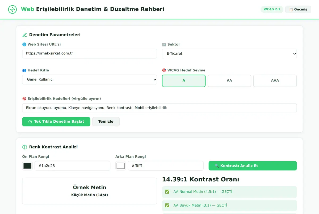Click the target icon beside Erişilebilirlik Hedefleri
This screenshot has height=214, width=319.
pos(24,99)
